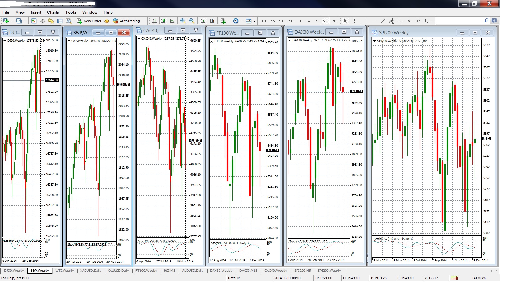Click the Indicators list icon with plus

[223, 21]
